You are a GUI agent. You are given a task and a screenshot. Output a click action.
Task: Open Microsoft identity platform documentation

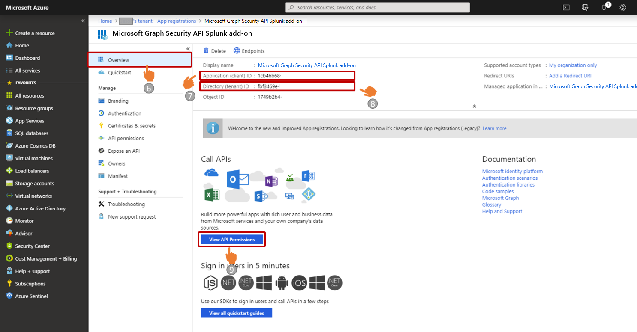[512, 172]
